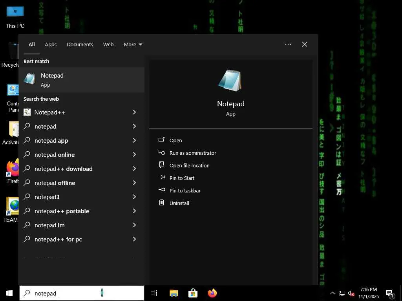Click the muted volume tray icon
This screenshot has width=402, height=301.
(351, 293)
